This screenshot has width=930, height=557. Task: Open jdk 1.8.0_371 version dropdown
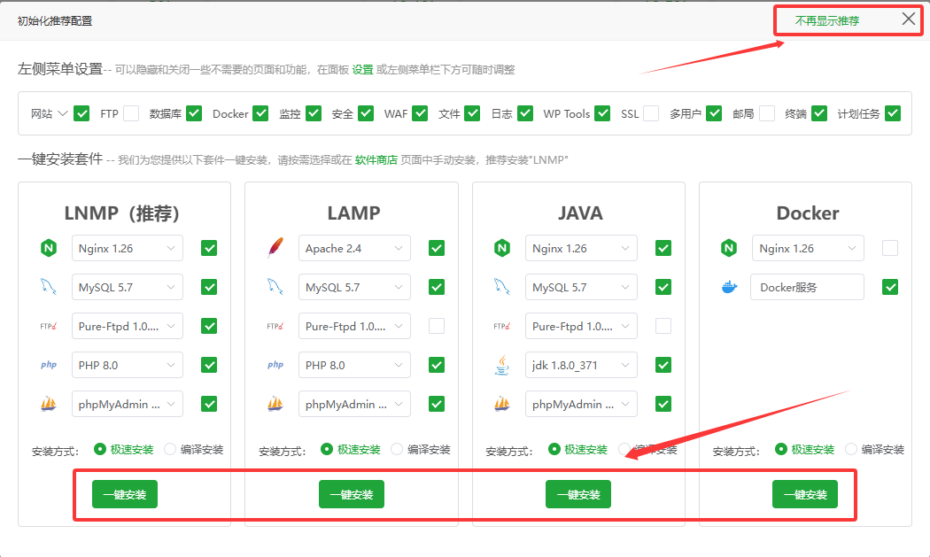[581, 365]
